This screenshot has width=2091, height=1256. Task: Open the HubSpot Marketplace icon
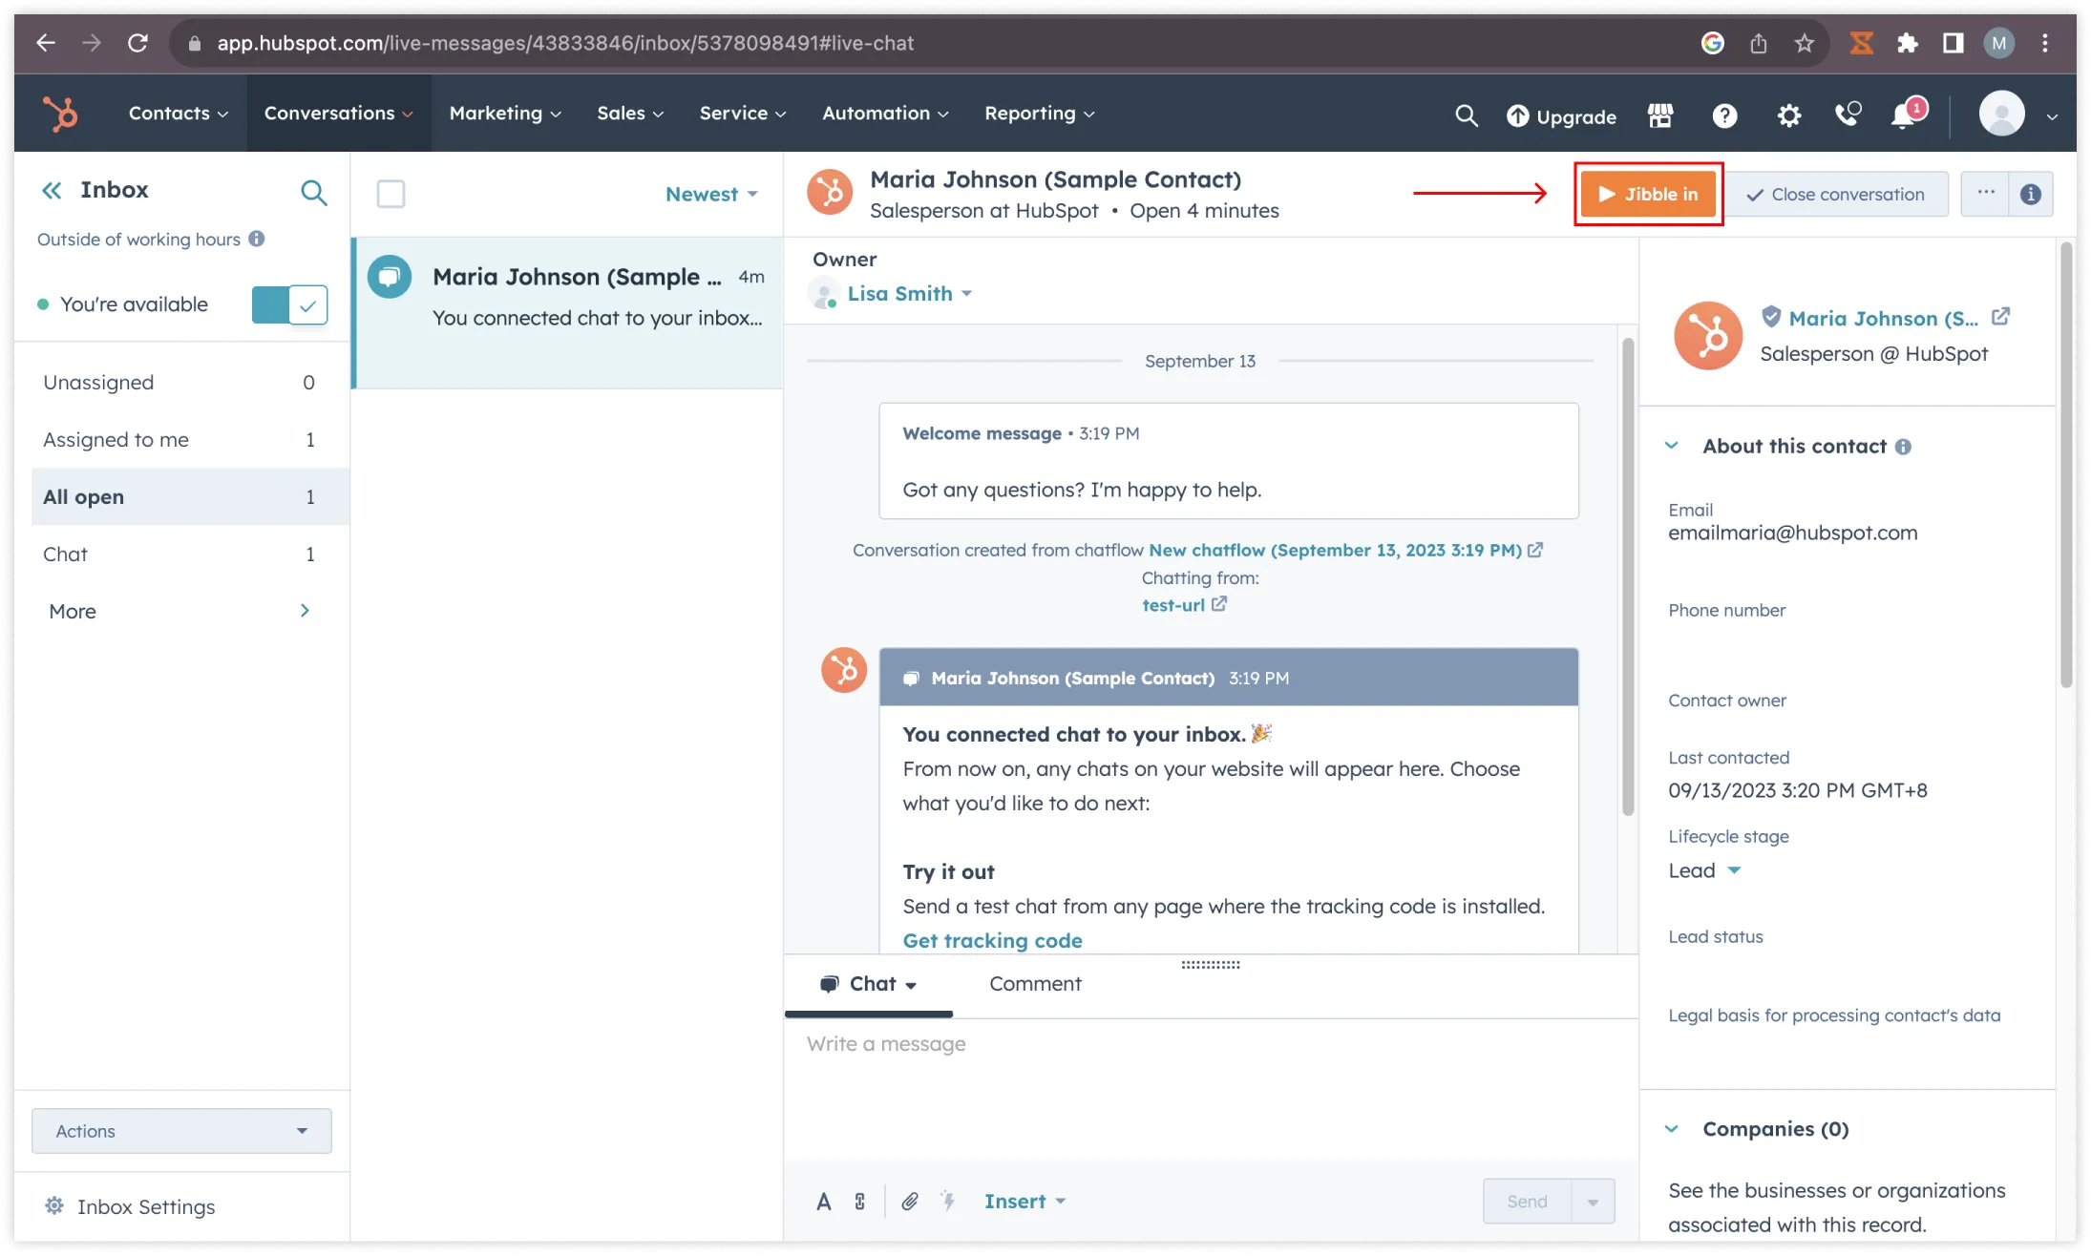[x=1660, y=115]
